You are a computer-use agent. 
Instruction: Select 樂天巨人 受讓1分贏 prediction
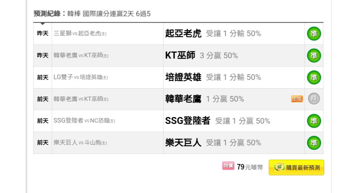click(213, 143)
